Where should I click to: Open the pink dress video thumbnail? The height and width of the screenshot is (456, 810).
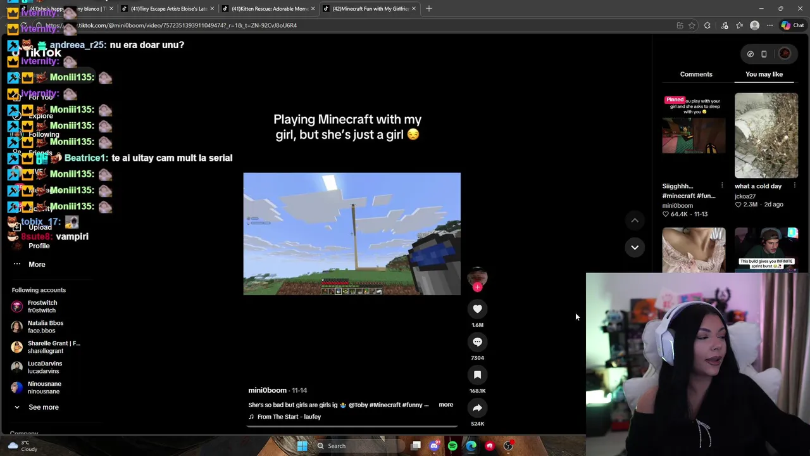point(694,250)
